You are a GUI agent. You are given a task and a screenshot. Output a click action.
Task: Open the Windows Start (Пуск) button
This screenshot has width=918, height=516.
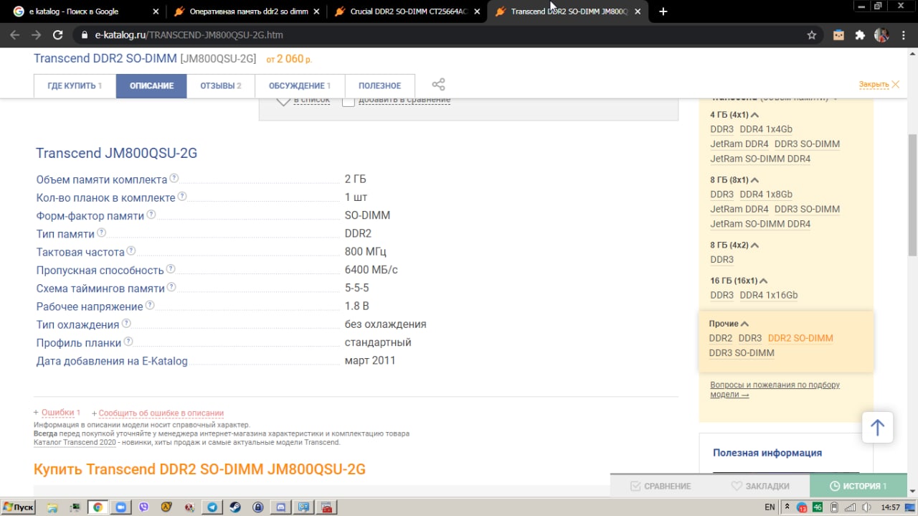19,507
